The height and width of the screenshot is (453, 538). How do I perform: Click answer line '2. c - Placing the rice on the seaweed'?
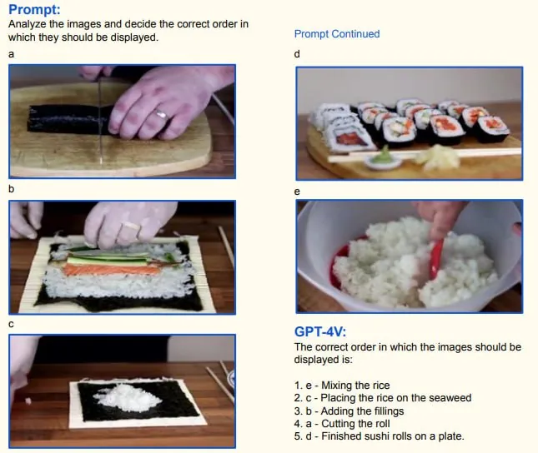point(383,398)
